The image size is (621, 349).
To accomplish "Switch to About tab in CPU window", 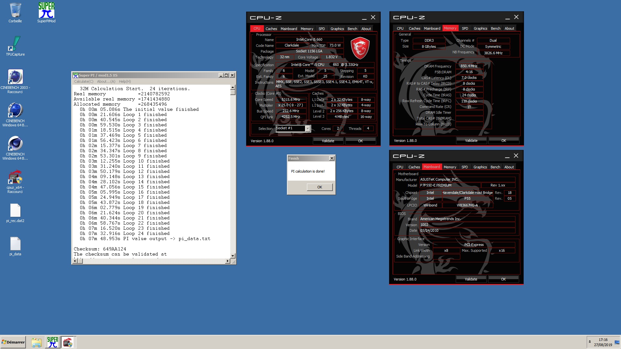I will (x=366, y=29).
